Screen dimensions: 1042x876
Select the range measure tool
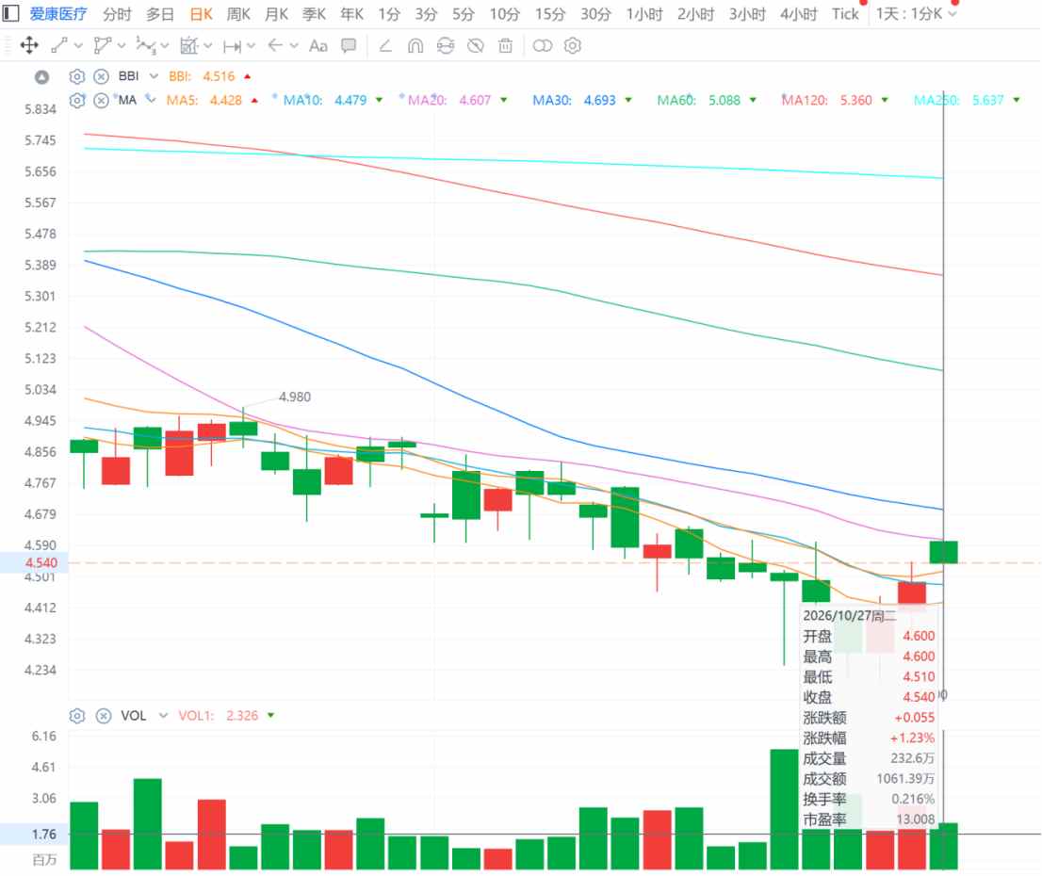(x=232, y=46)
